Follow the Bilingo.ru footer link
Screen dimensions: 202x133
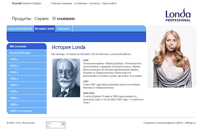coord(191,123)
